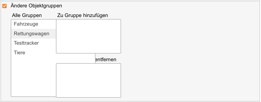Select Fahrzeuge in the group list
This screenshot has height=102, width=261.
(26, 24)
